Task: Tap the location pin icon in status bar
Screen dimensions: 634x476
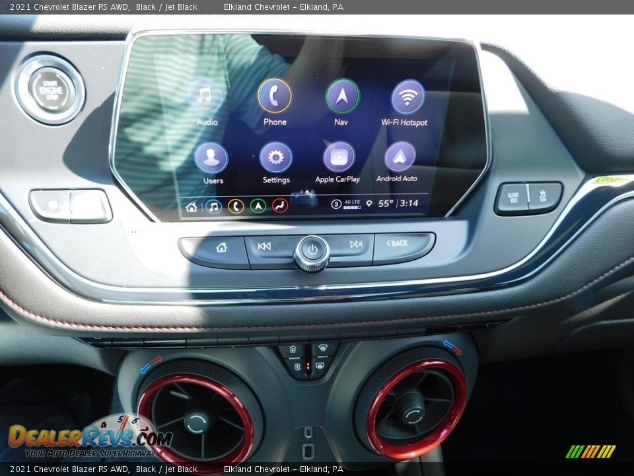Action: (369, 203)
